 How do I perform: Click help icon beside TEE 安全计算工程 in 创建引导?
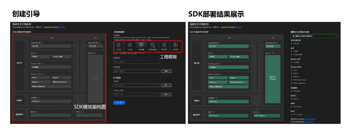[x=99, y=43]
